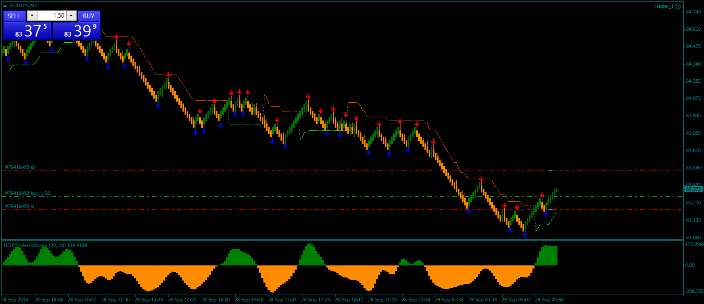Click the 84.340 price axis label

tap(694, 64)
